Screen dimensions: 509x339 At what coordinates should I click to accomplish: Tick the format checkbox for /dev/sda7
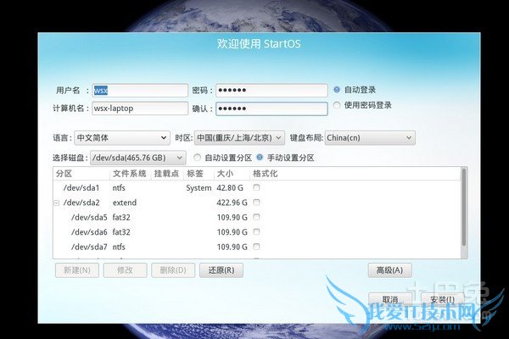click(256, 247)
